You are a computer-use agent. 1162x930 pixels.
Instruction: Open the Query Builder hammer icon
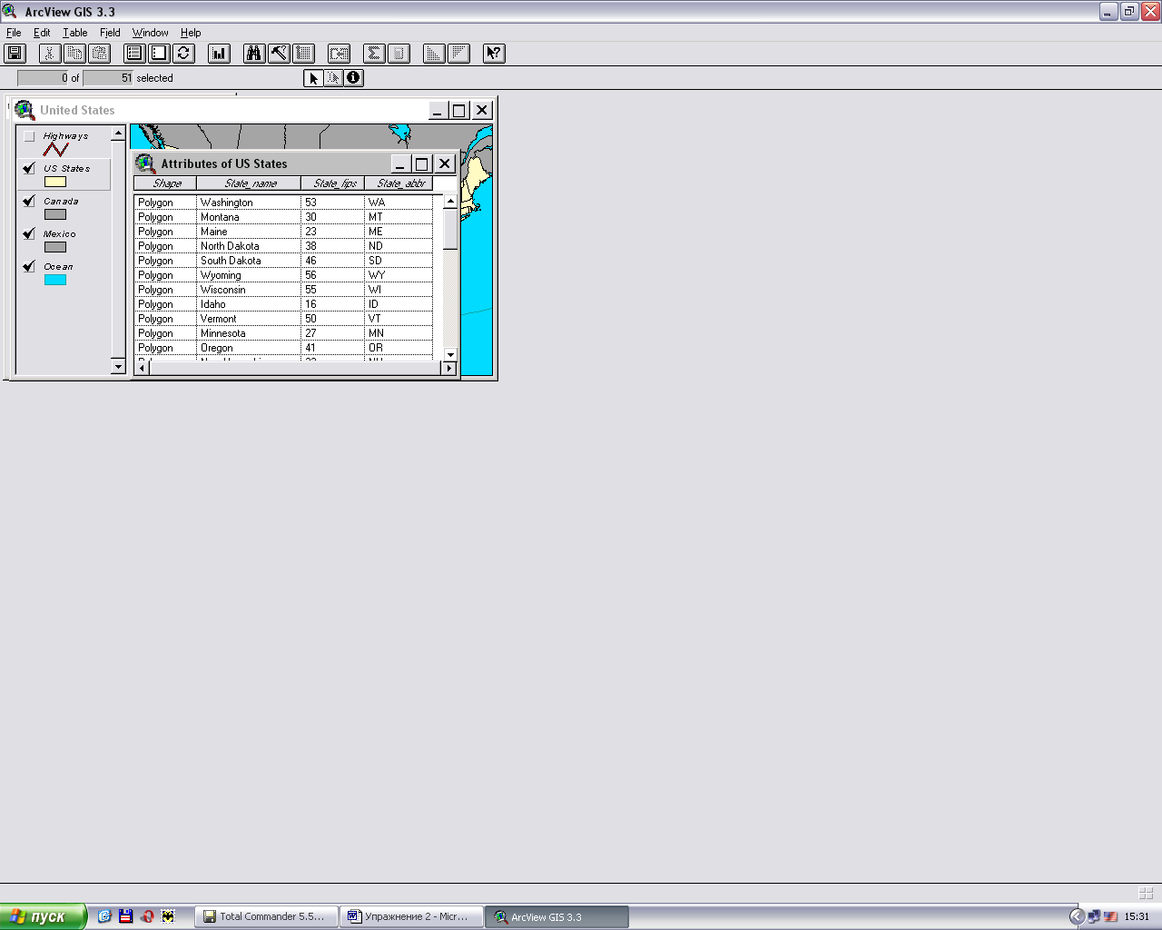click(x=279, y=54)
